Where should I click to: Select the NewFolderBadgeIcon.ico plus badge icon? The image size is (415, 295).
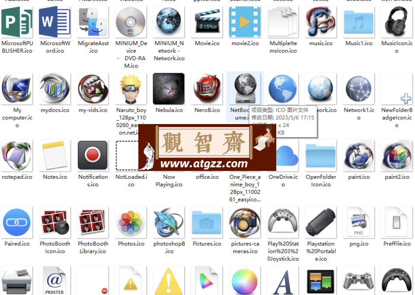397,89
